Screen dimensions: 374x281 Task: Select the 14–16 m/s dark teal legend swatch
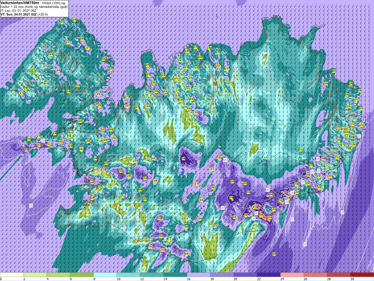175,275
